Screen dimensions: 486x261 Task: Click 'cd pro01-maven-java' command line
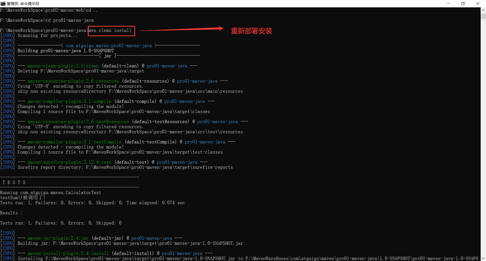tap(47, 20)
